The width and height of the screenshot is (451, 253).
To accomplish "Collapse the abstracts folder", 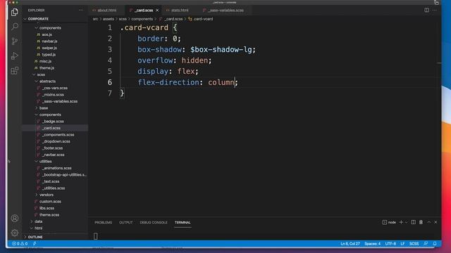I will [47, 82].
